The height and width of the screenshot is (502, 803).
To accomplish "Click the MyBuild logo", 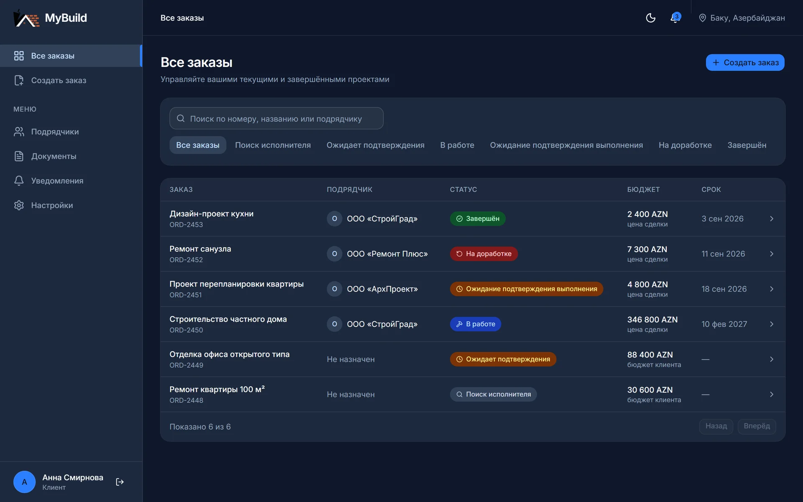I will click(50, 18).
